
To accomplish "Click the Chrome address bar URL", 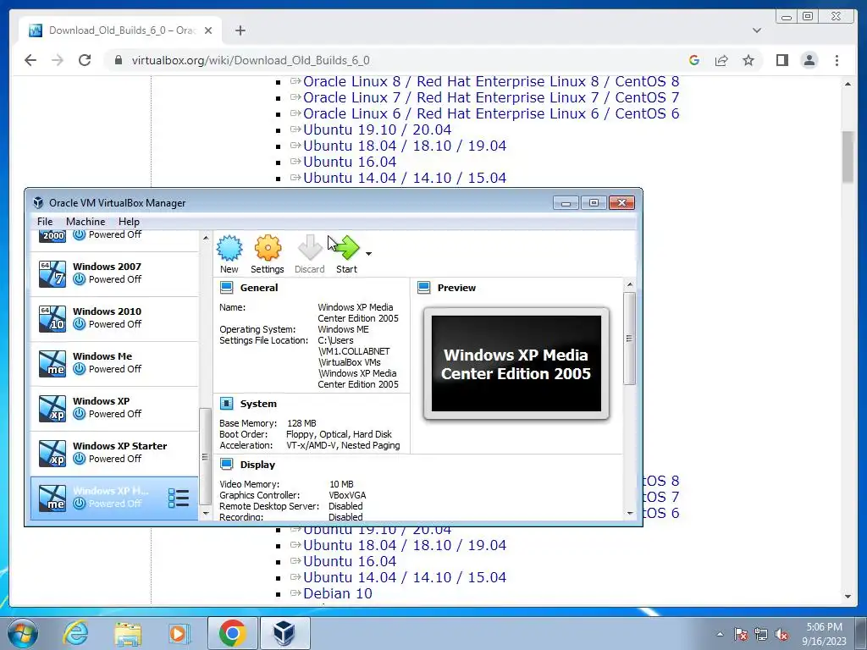I will [251, 60].
